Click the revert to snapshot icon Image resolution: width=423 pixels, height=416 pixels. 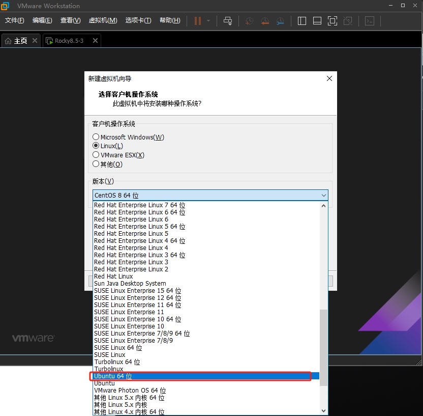(265, 21)
